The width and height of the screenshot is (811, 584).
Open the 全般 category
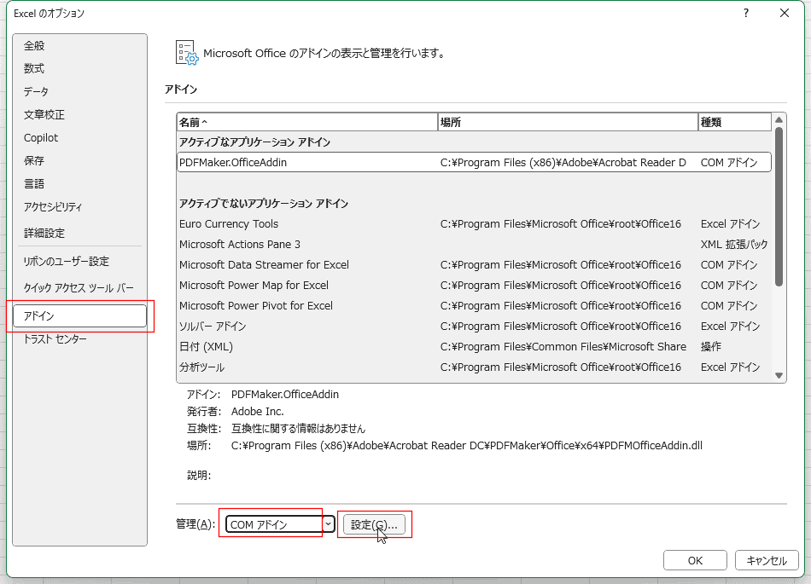coord(34,46)
